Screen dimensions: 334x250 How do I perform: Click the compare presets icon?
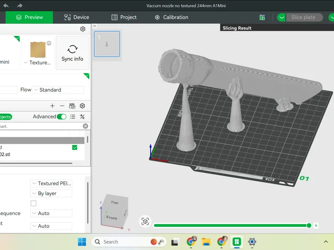(x=82, y=117)
